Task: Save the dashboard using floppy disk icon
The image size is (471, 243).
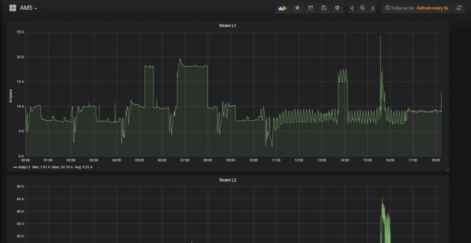Action: point(324,8)
